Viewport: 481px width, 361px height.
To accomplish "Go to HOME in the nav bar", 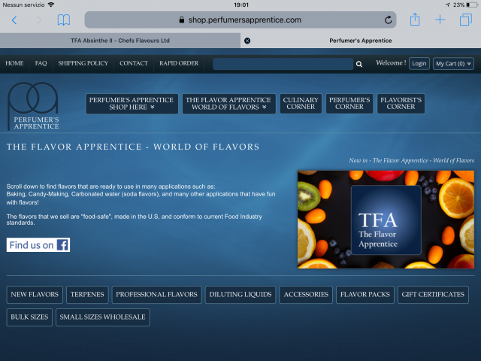I will click(x=14, y=63).
